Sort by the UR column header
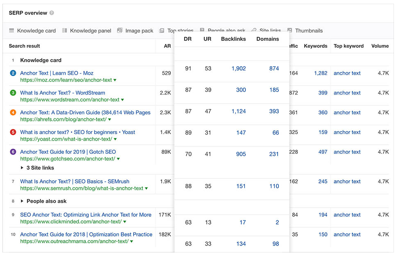Screen dimensions: 396x257 coord(207,39)
